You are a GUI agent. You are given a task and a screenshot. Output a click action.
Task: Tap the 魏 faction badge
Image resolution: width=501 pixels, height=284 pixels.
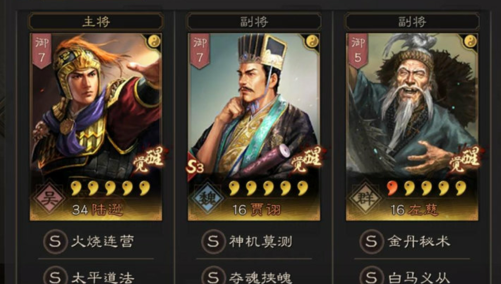point(208,198)
